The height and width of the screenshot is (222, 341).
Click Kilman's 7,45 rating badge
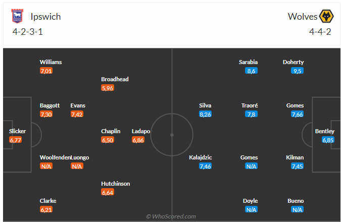tap(297, 166)
